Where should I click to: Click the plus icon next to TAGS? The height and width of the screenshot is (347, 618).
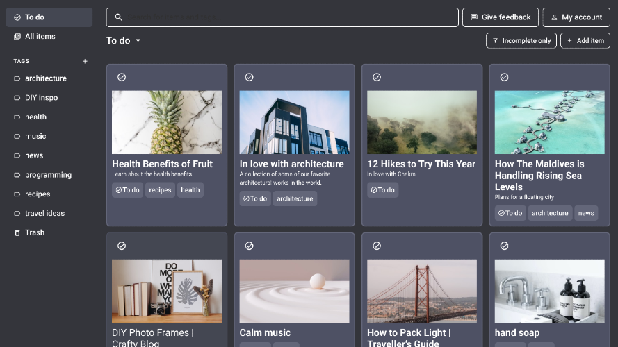point(85,61)
